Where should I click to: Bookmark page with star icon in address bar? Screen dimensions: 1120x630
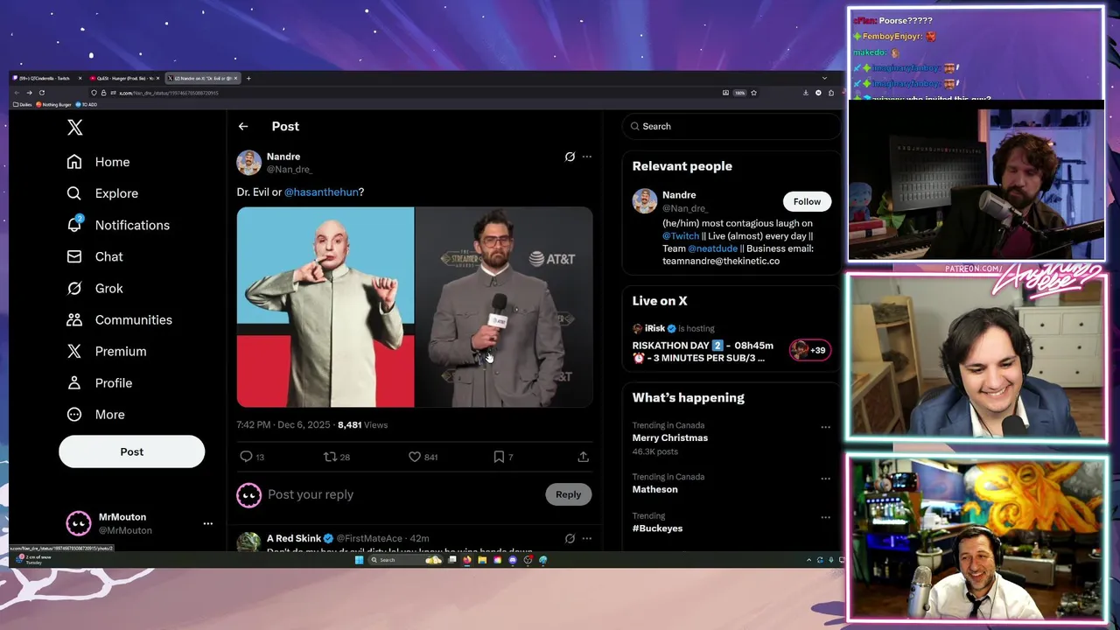[753, 93]
